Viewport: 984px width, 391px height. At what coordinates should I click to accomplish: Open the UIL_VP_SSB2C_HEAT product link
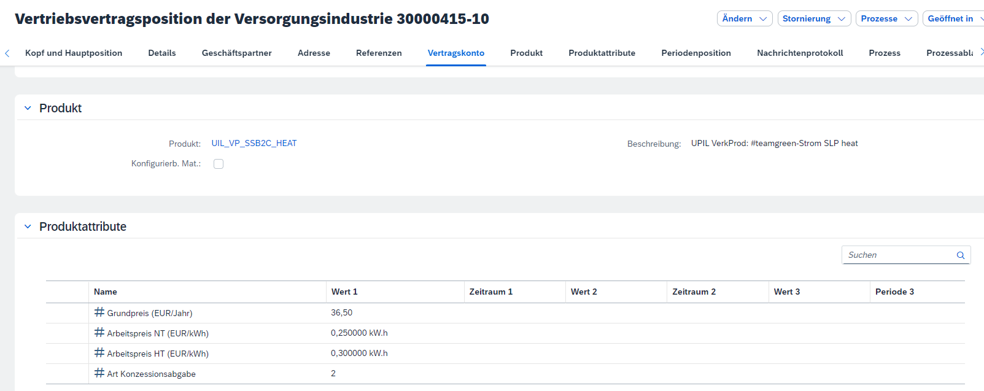click(254, 144)
